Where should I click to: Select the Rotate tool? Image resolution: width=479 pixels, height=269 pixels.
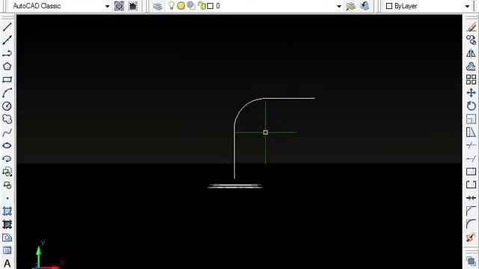pyautogui.click(x=471, y=106)
